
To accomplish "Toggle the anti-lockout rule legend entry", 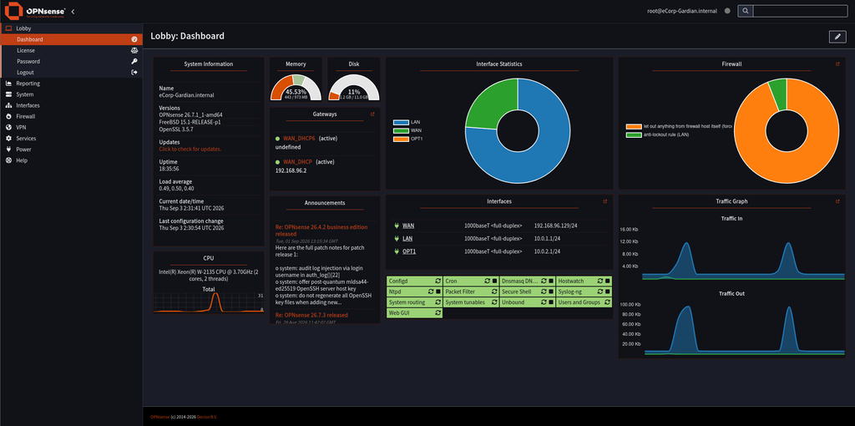I will [658, 134].
